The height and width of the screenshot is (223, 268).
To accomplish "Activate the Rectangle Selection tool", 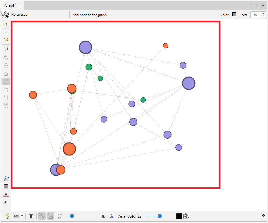I will tap(6, 31).
